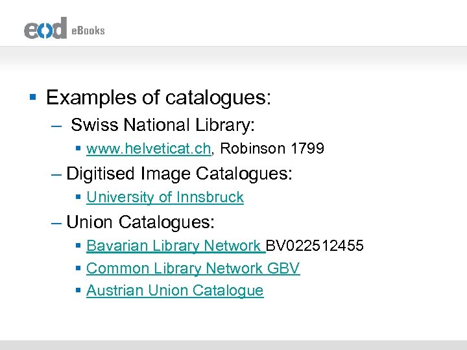467x350 pixels.
Task: Click the bullet before Common Library Network GBV
Action: (79, 269)
